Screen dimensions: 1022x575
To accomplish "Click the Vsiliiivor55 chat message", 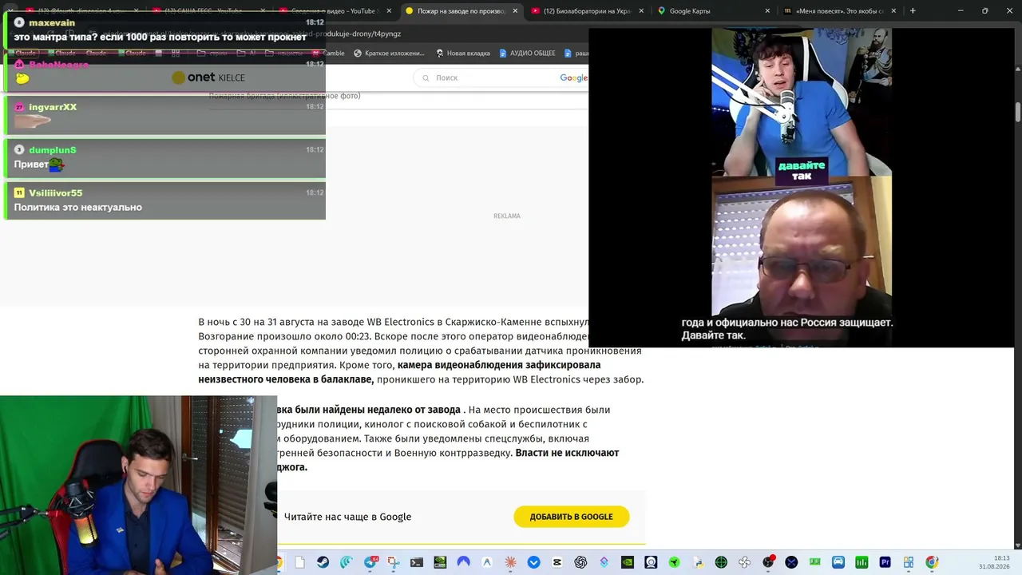I will pyautogui.click(x=164, y=200).
